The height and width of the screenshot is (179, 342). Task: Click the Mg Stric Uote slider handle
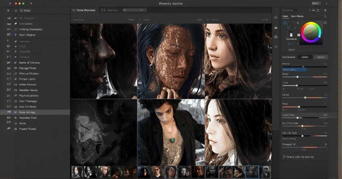tap(302, 126)
